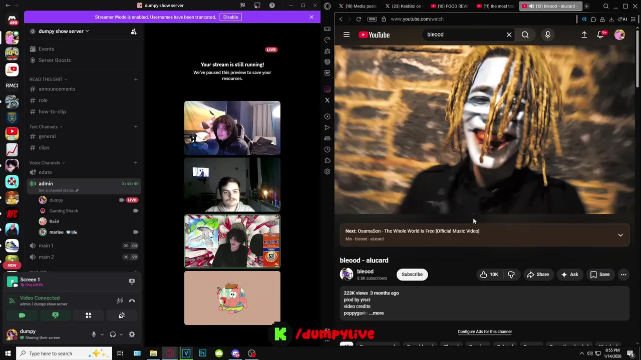Switch to 'the most tilting' YouTube tab
Image resolution: width=641 pixels, height=360 pixels.
click(x=495, y=6)
